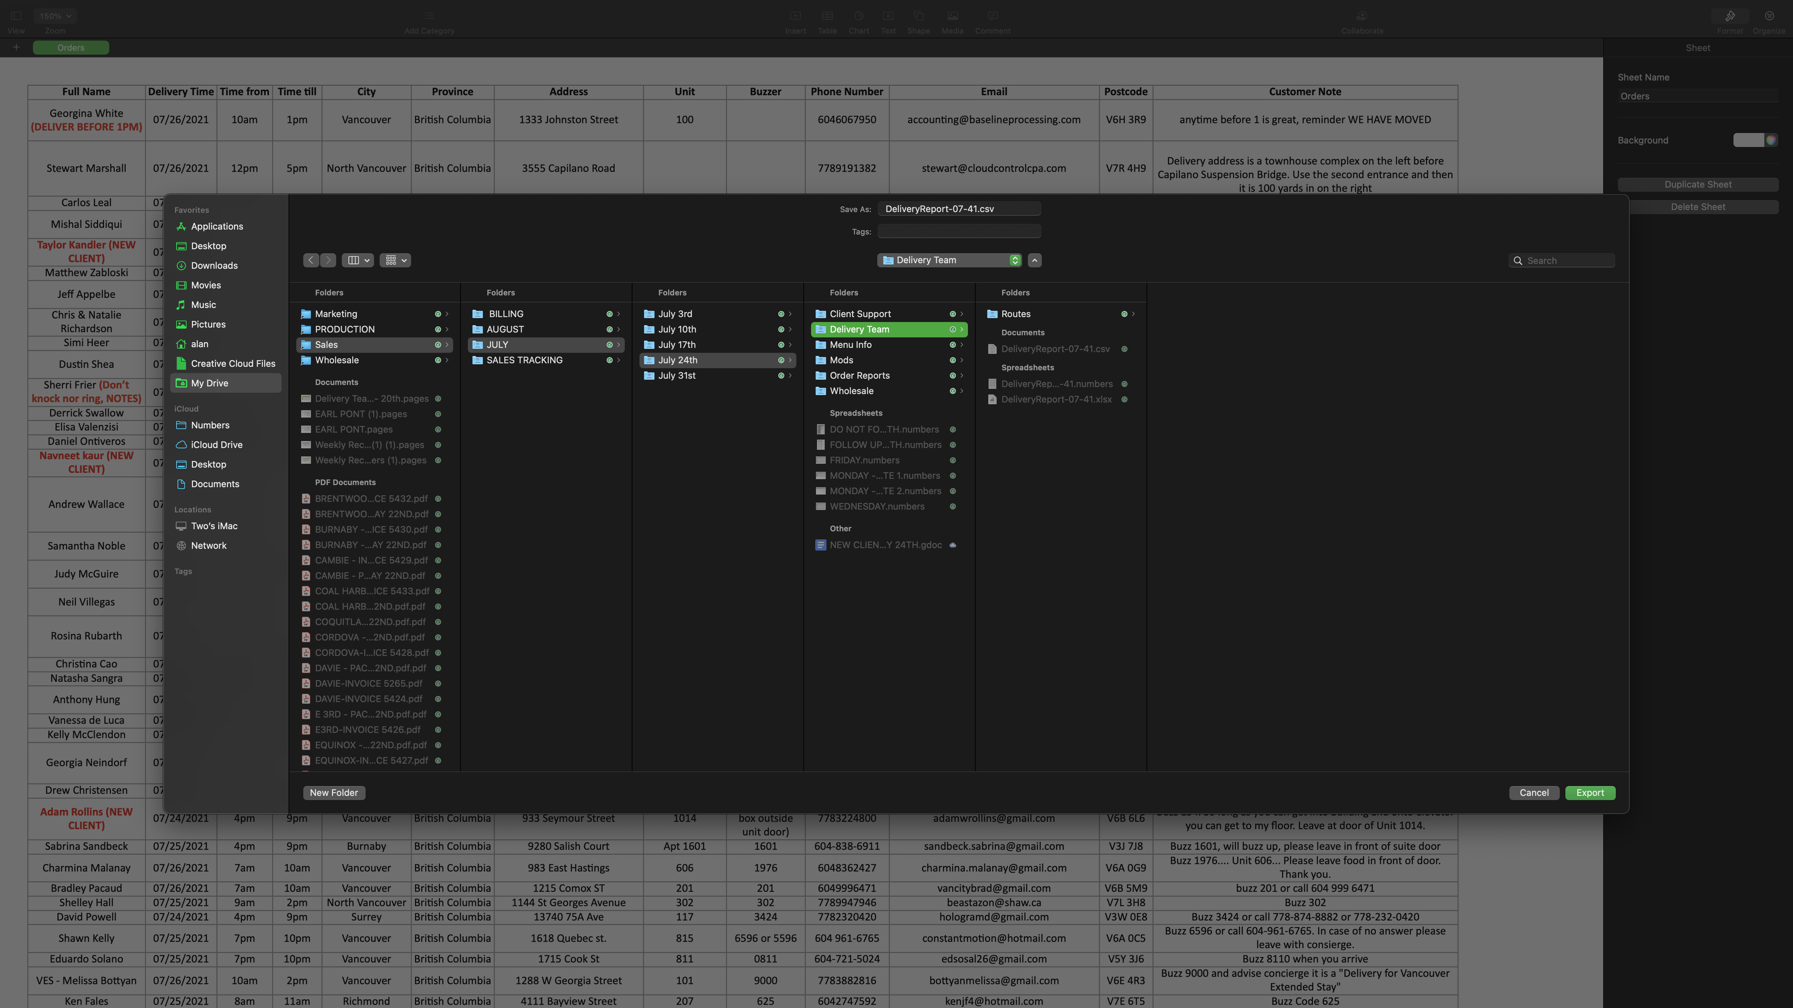Click the New Folder button

[x=333, y=793]
